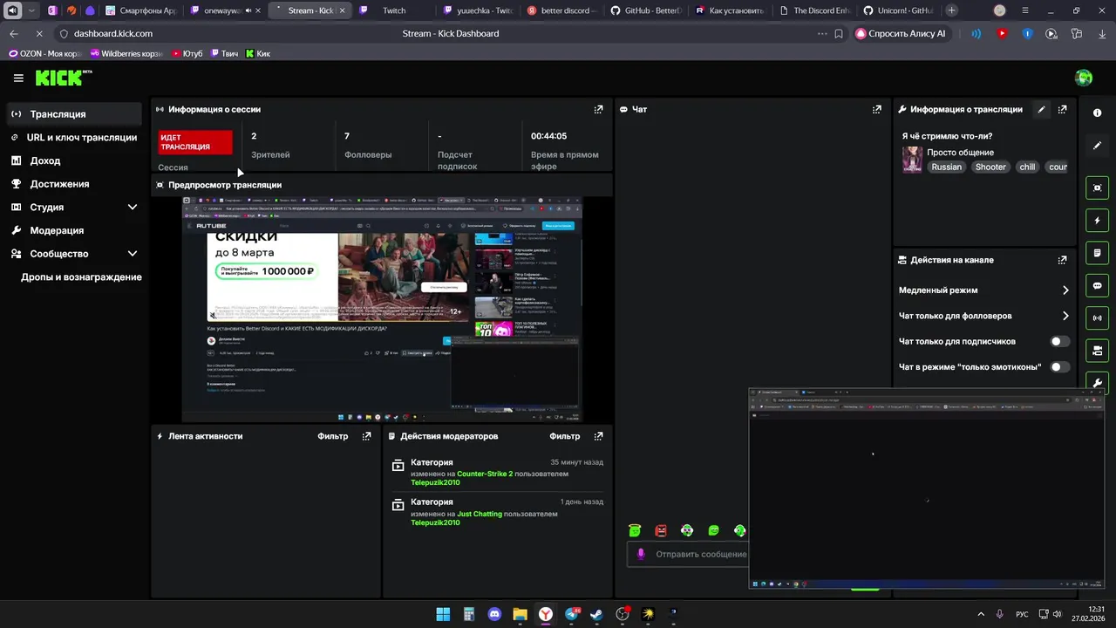
Task: Click the Just Chatting category thumbnail
Action: click(912, 160)
